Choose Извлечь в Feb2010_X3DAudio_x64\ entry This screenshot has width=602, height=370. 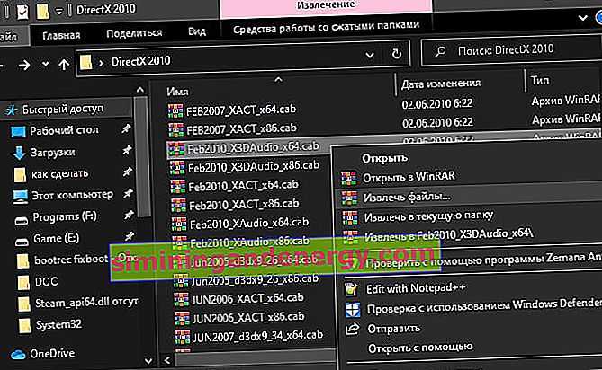coord(448,234)
